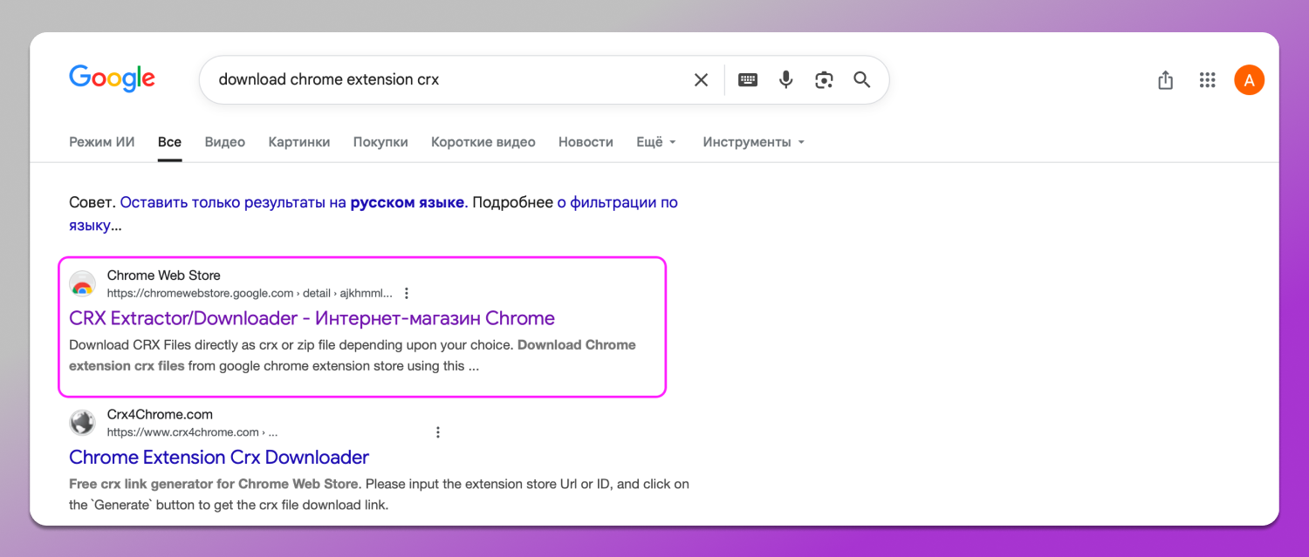
Task: Select the Режим ИИ tab
Action: (102, 142)
